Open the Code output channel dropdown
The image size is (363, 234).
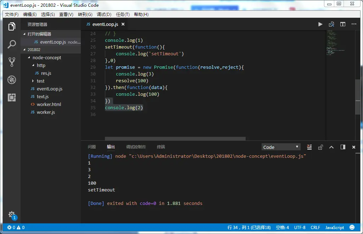click(281, 147)
